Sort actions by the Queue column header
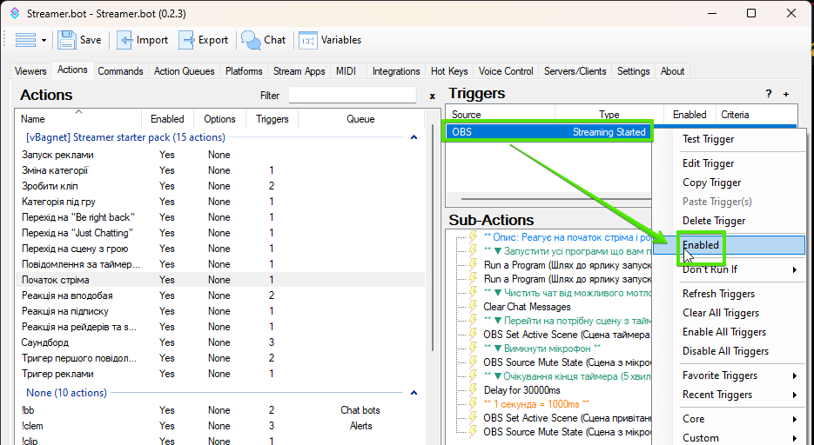 (360, 118)
